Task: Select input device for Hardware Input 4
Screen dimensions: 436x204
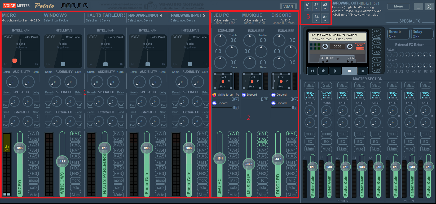Action: click(x=140, y=20)
